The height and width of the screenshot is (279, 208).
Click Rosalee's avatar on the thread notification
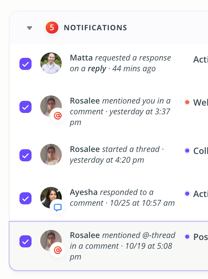51,155
